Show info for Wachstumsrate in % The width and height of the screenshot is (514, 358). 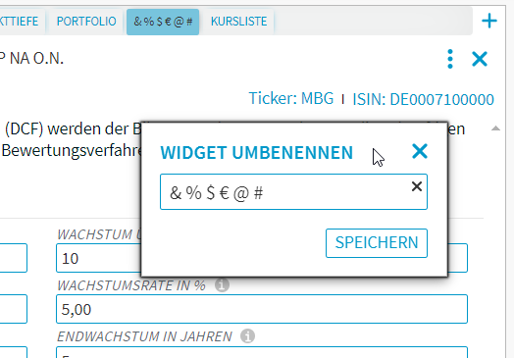point(222,284)
